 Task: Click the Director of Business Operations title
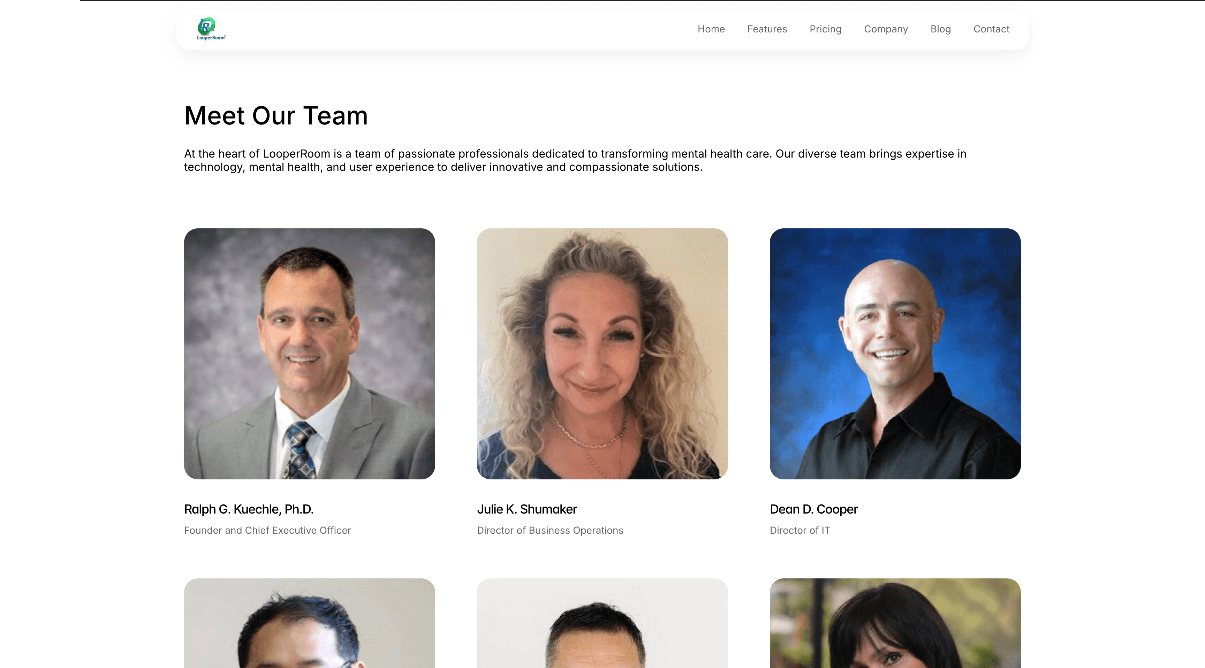click(550, 531)
